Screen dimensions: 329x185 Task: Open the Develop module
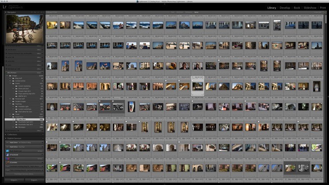(x=285, y=8)
